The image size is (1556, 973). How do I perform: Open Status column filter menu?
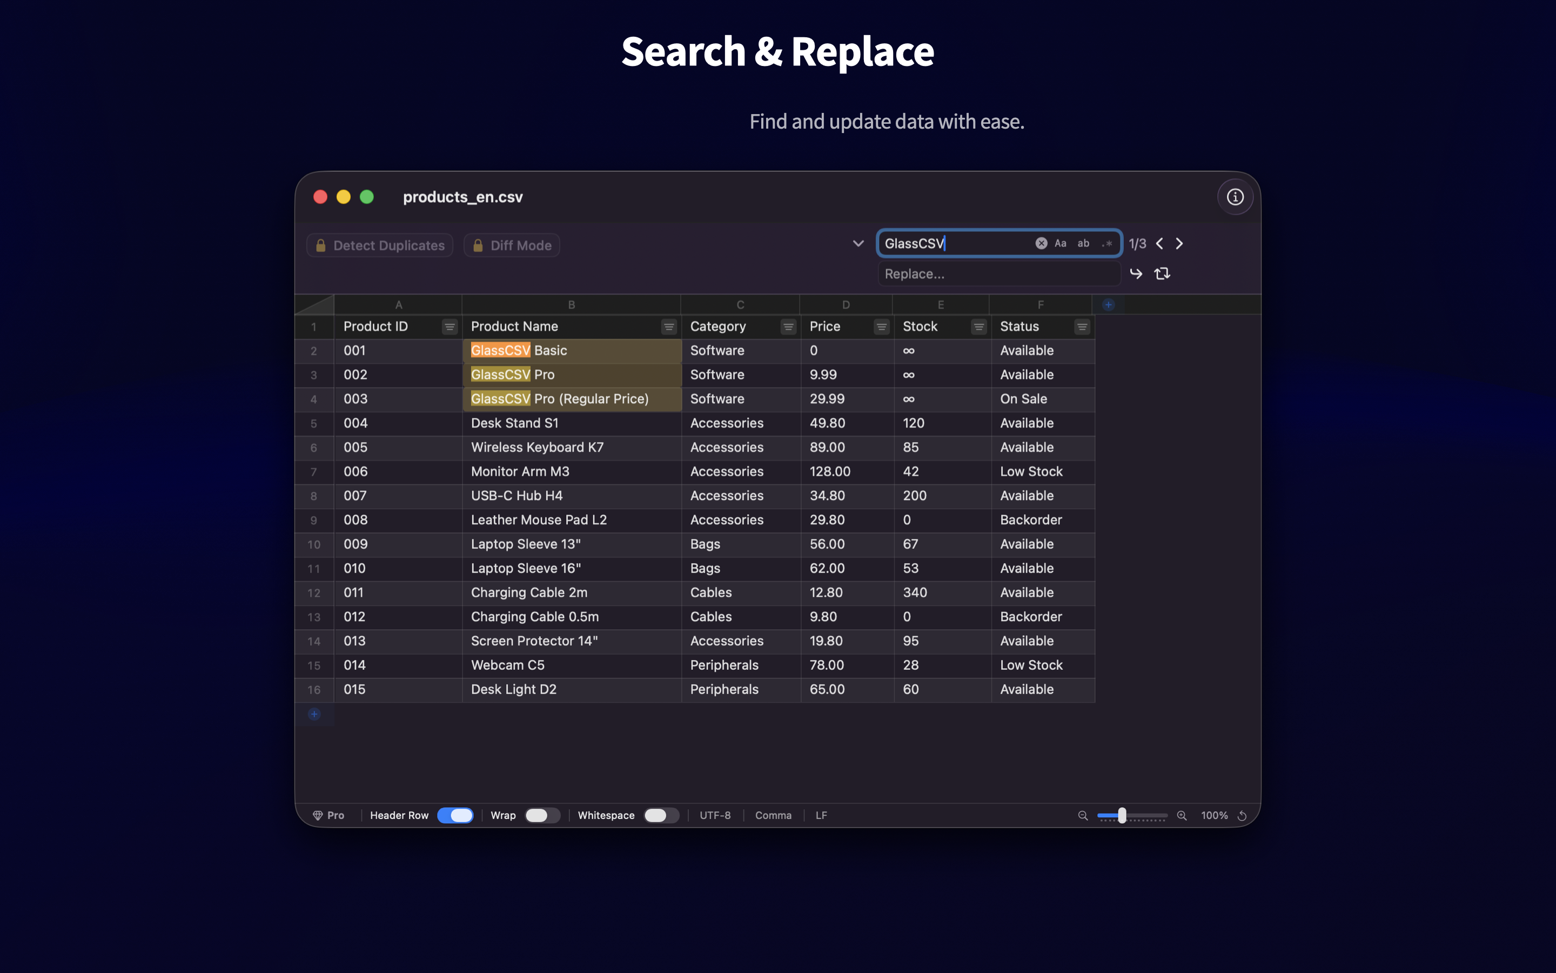(1082, 327)
